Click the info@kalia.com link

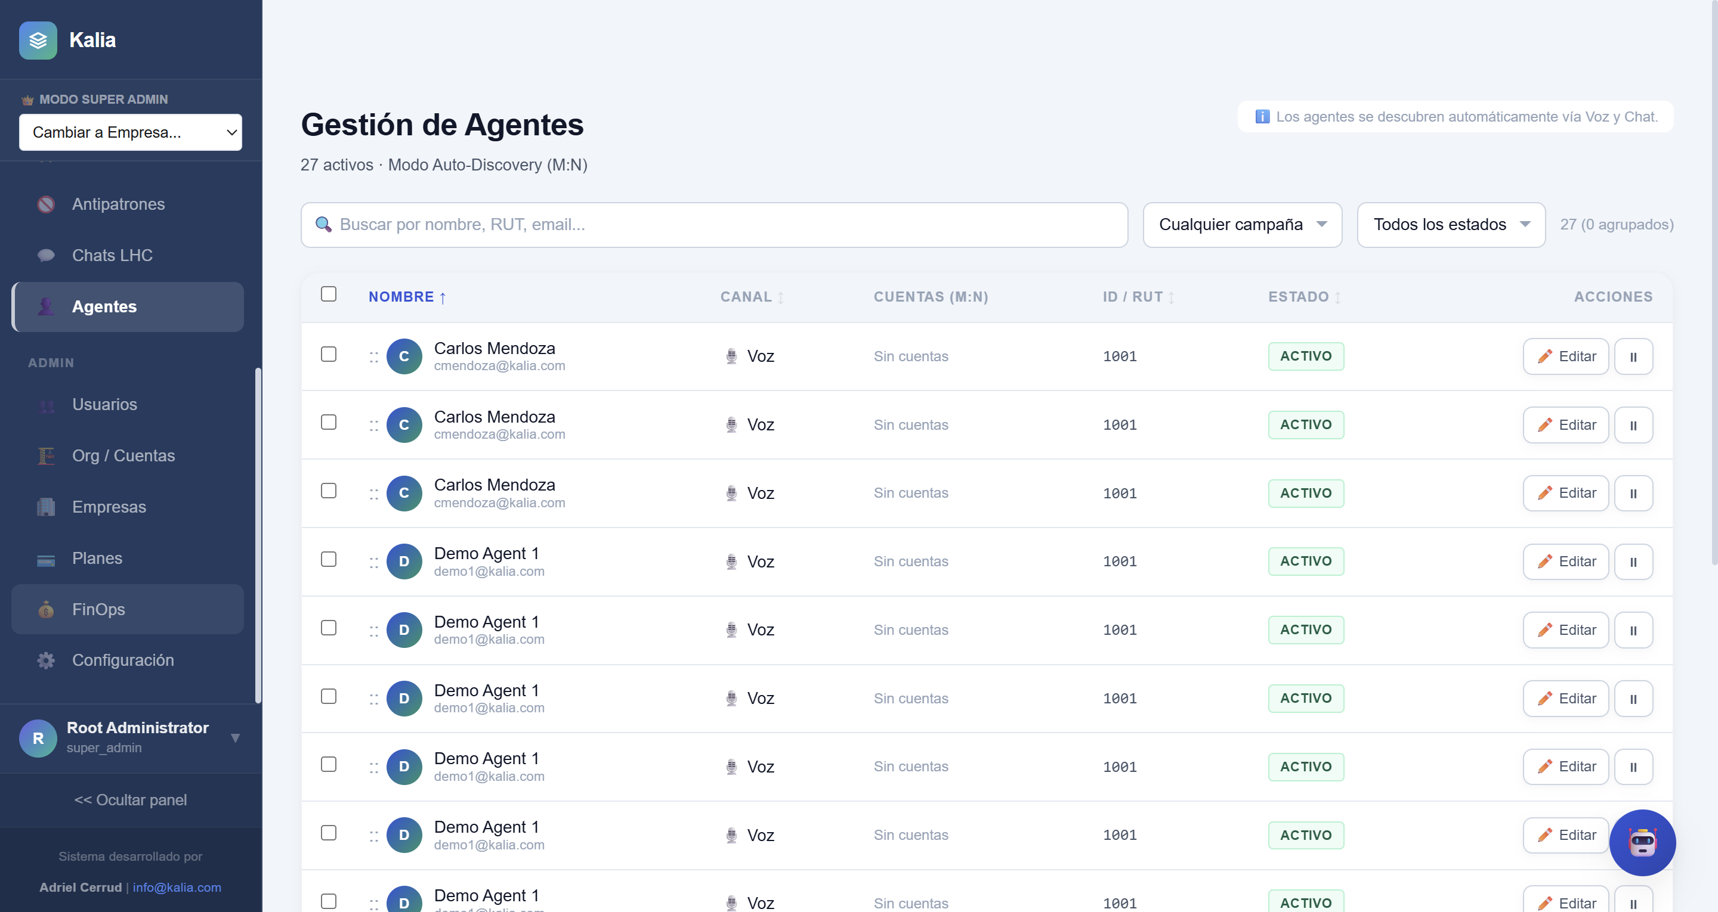click(177, 888)
